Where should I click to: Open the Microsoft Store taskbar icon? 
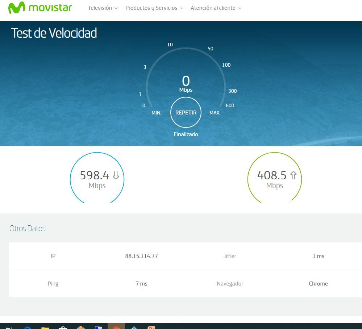tap(63, 327)
